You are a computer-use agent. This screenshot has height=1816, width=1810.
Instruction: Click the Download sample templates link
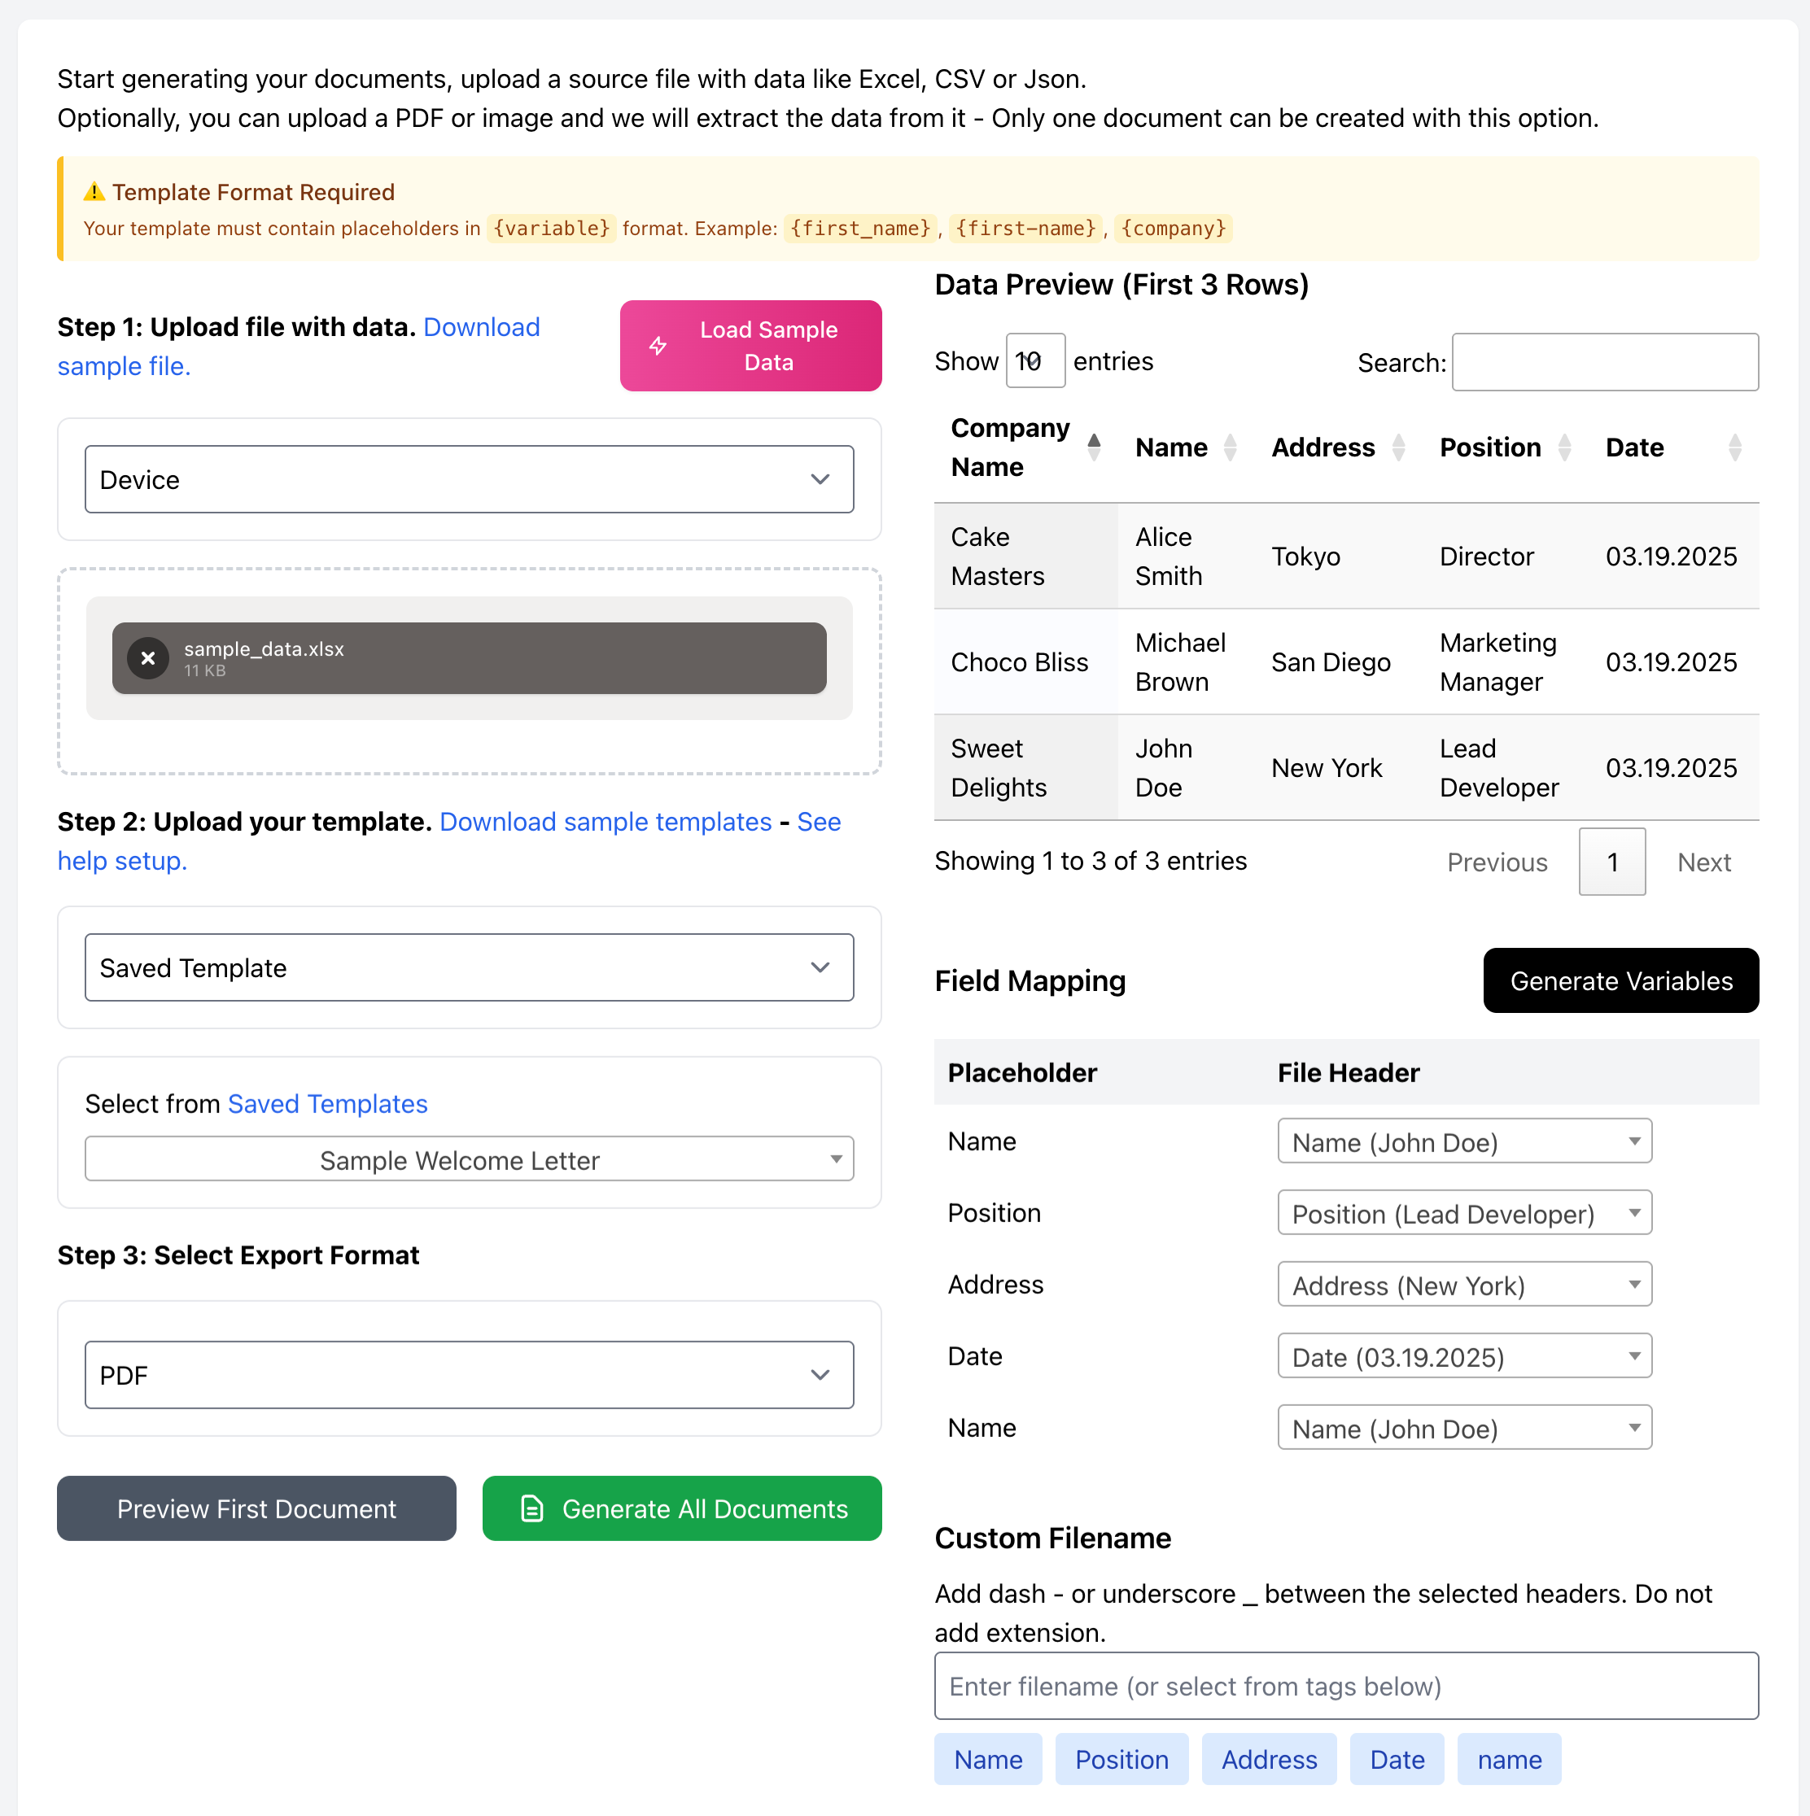pyautogui.click(x=606, y=822)
